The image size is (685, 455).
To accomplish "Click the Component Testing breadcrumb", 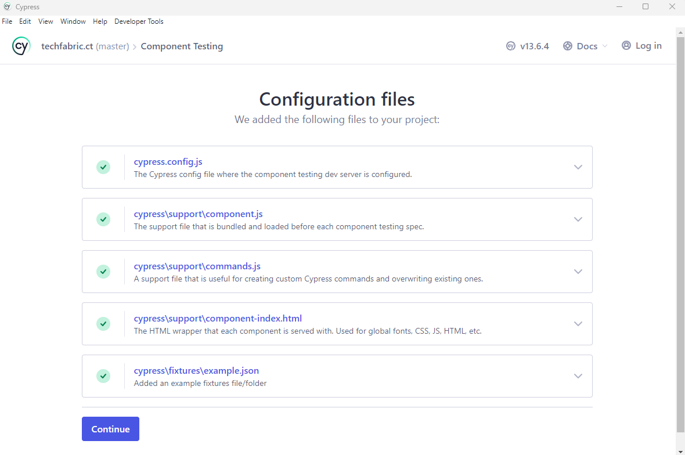I will 182,46.
